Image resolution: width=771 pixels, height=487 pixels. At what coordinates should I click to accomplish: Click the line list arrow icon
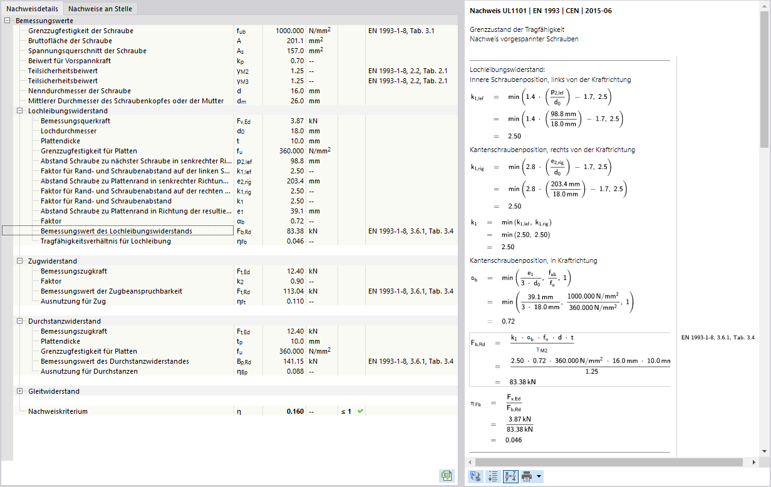click(x=492, y=476)
